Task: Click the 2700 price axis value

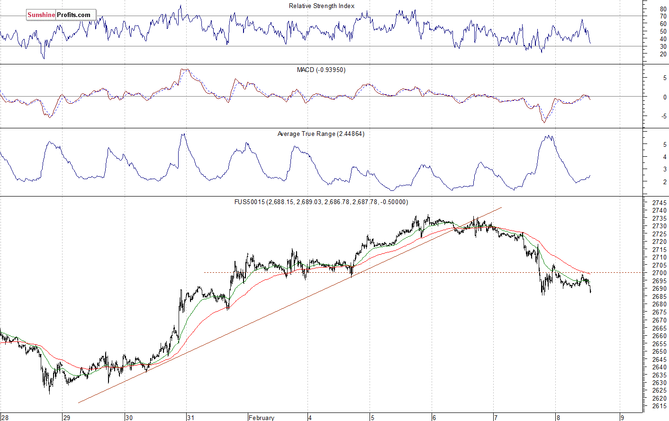Action: pyautogui.click(x=660, y=273)
